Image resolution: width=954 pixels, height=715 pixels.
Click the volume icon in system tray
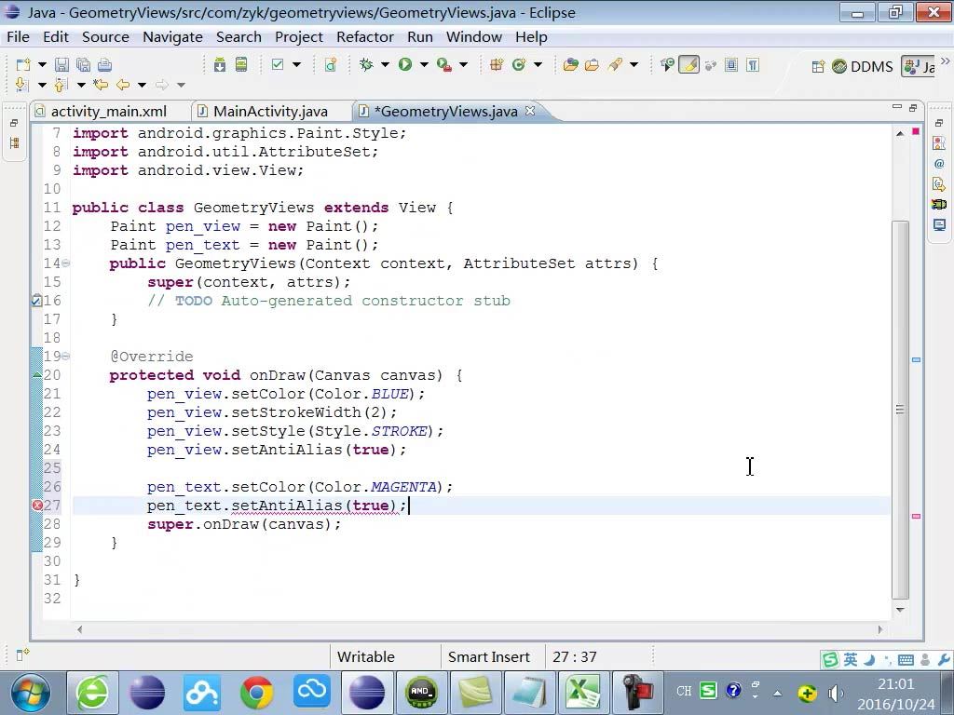[x=836, y=693]
